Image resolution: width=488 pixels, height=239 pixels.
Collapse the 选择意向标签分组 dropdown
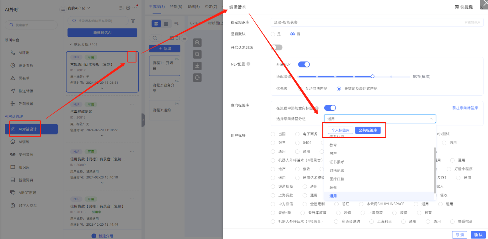click(431, 119)
